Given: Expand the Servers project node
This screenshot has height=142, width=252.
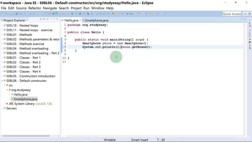Looking at the screenshot, I should point(2,108).
